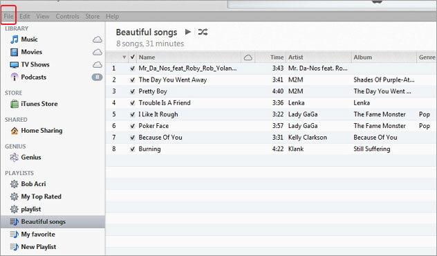Viewport: 437px width, 256px height.
Task: Click the gear icon beside My Top Rated
Action: coord(15,196)
